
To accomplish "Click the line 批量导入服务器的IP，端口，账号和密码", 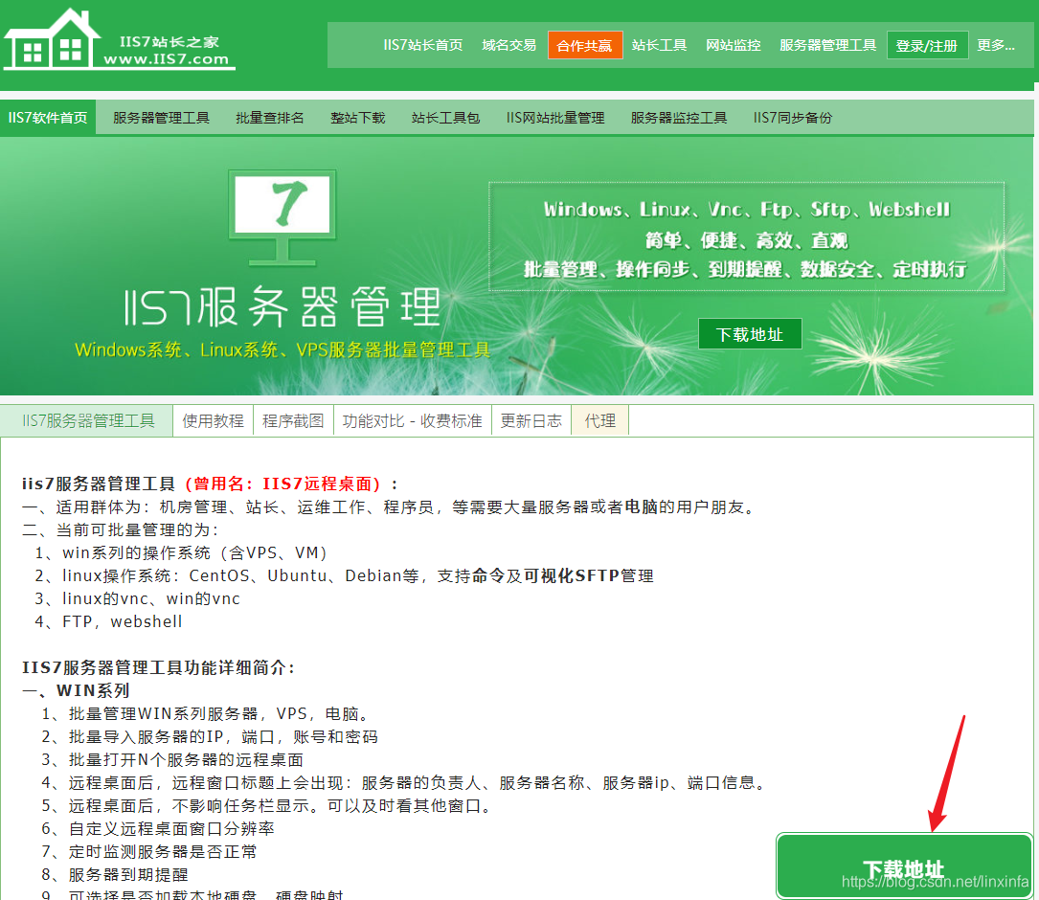I will click(x=210, y=737).
